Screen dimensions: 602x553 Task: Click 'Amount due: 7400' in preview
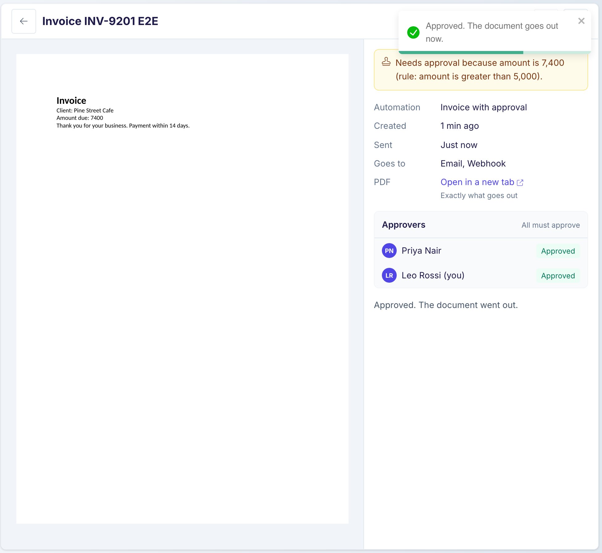80,118
